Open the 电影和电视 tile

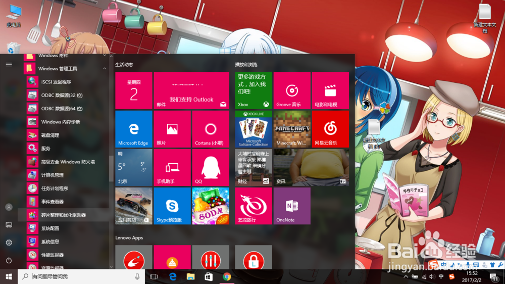click(x=330, y=90)
